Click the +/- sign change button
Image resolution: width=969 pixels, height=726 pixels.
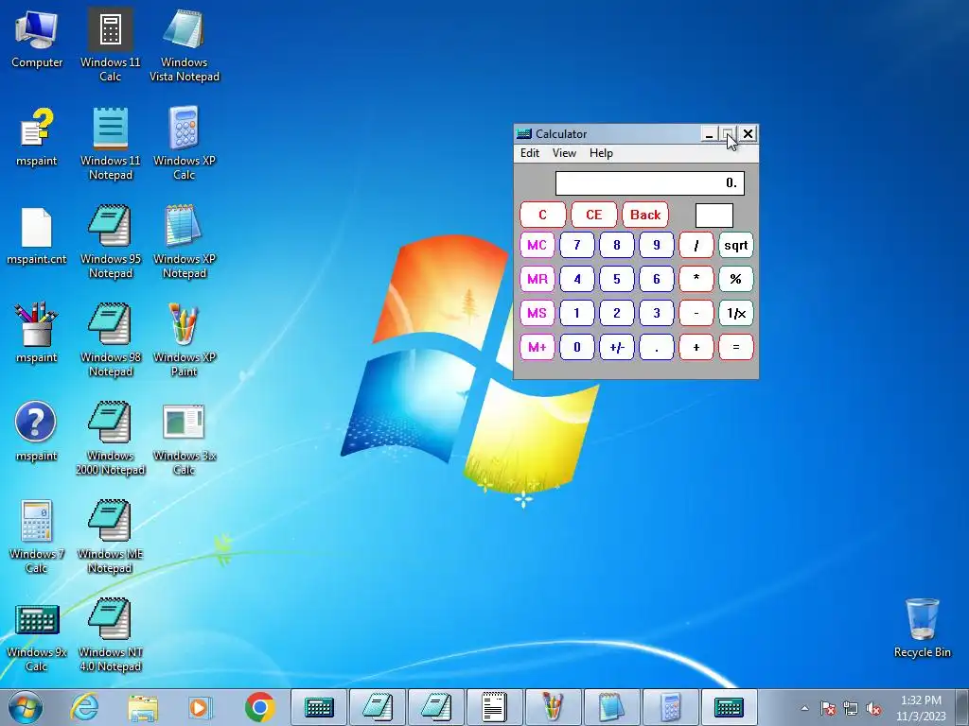[617, 347]
